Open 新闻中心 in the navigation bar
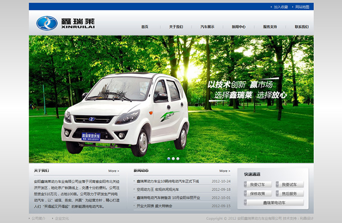Viewport: 342px width, 223px height. pos(238,27)
